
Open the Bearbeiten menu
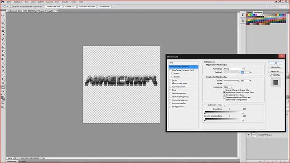[18, 2]
